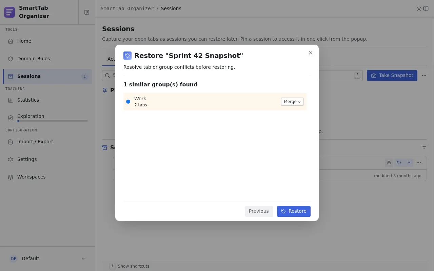Viewport: 434px width, 271px height.
Task: Click the archive icon by Sessions heading
Action: tap(105, 148)
